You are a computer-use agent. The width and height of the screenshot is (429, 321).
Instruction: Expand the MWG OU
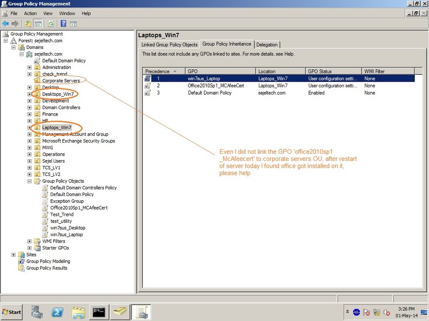coord(30,148)
